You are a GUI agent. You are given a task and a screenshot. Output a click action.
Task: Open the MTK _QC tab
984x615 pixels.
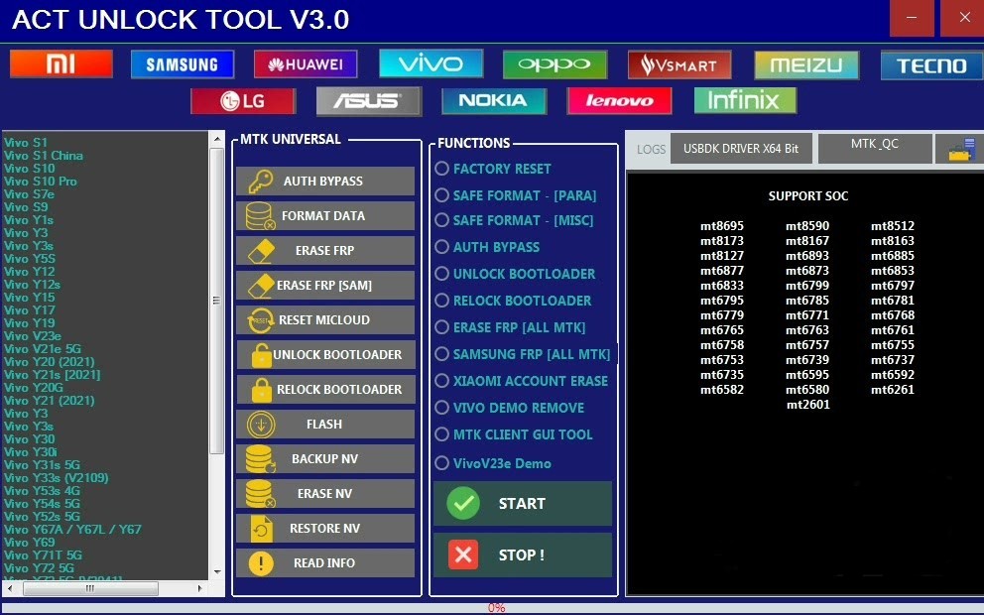tap(875, 149)
